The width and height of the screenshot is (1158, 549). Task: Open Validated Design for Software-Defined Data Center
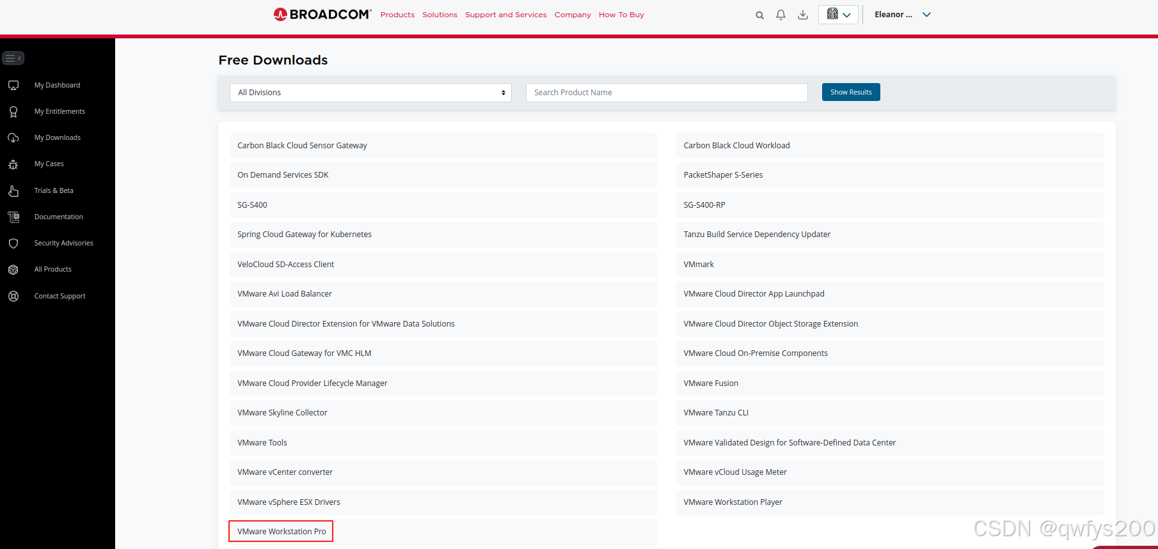[889, 443]
